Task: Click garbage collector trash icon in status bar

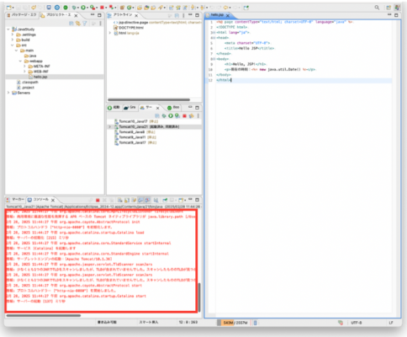Action: 256,323
